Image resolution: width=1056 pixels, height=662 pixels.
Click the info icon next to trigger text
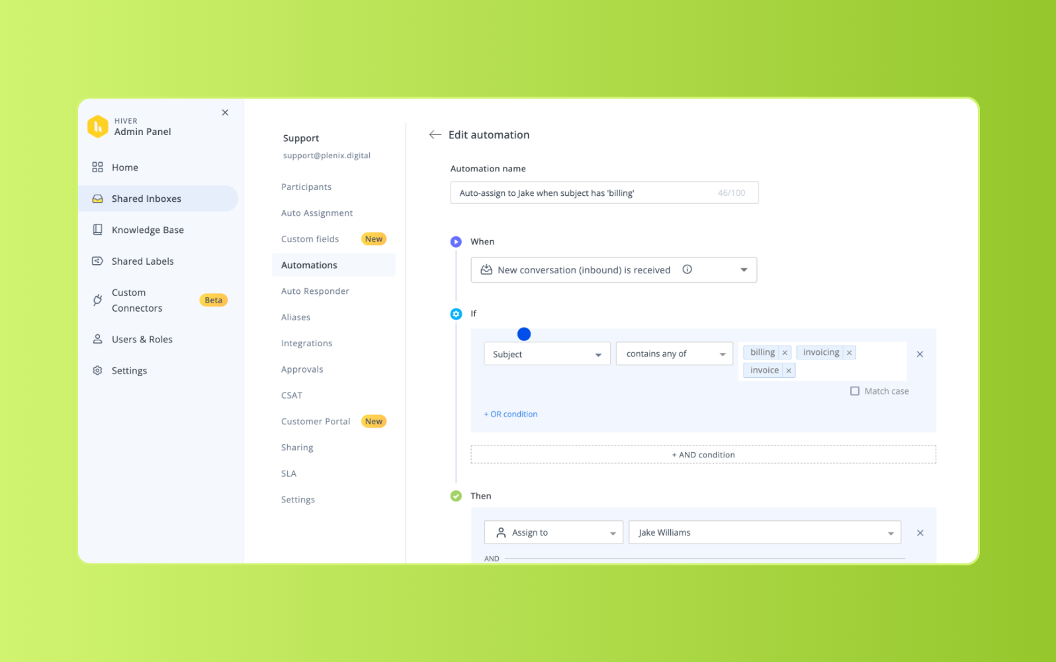point(687,269)
